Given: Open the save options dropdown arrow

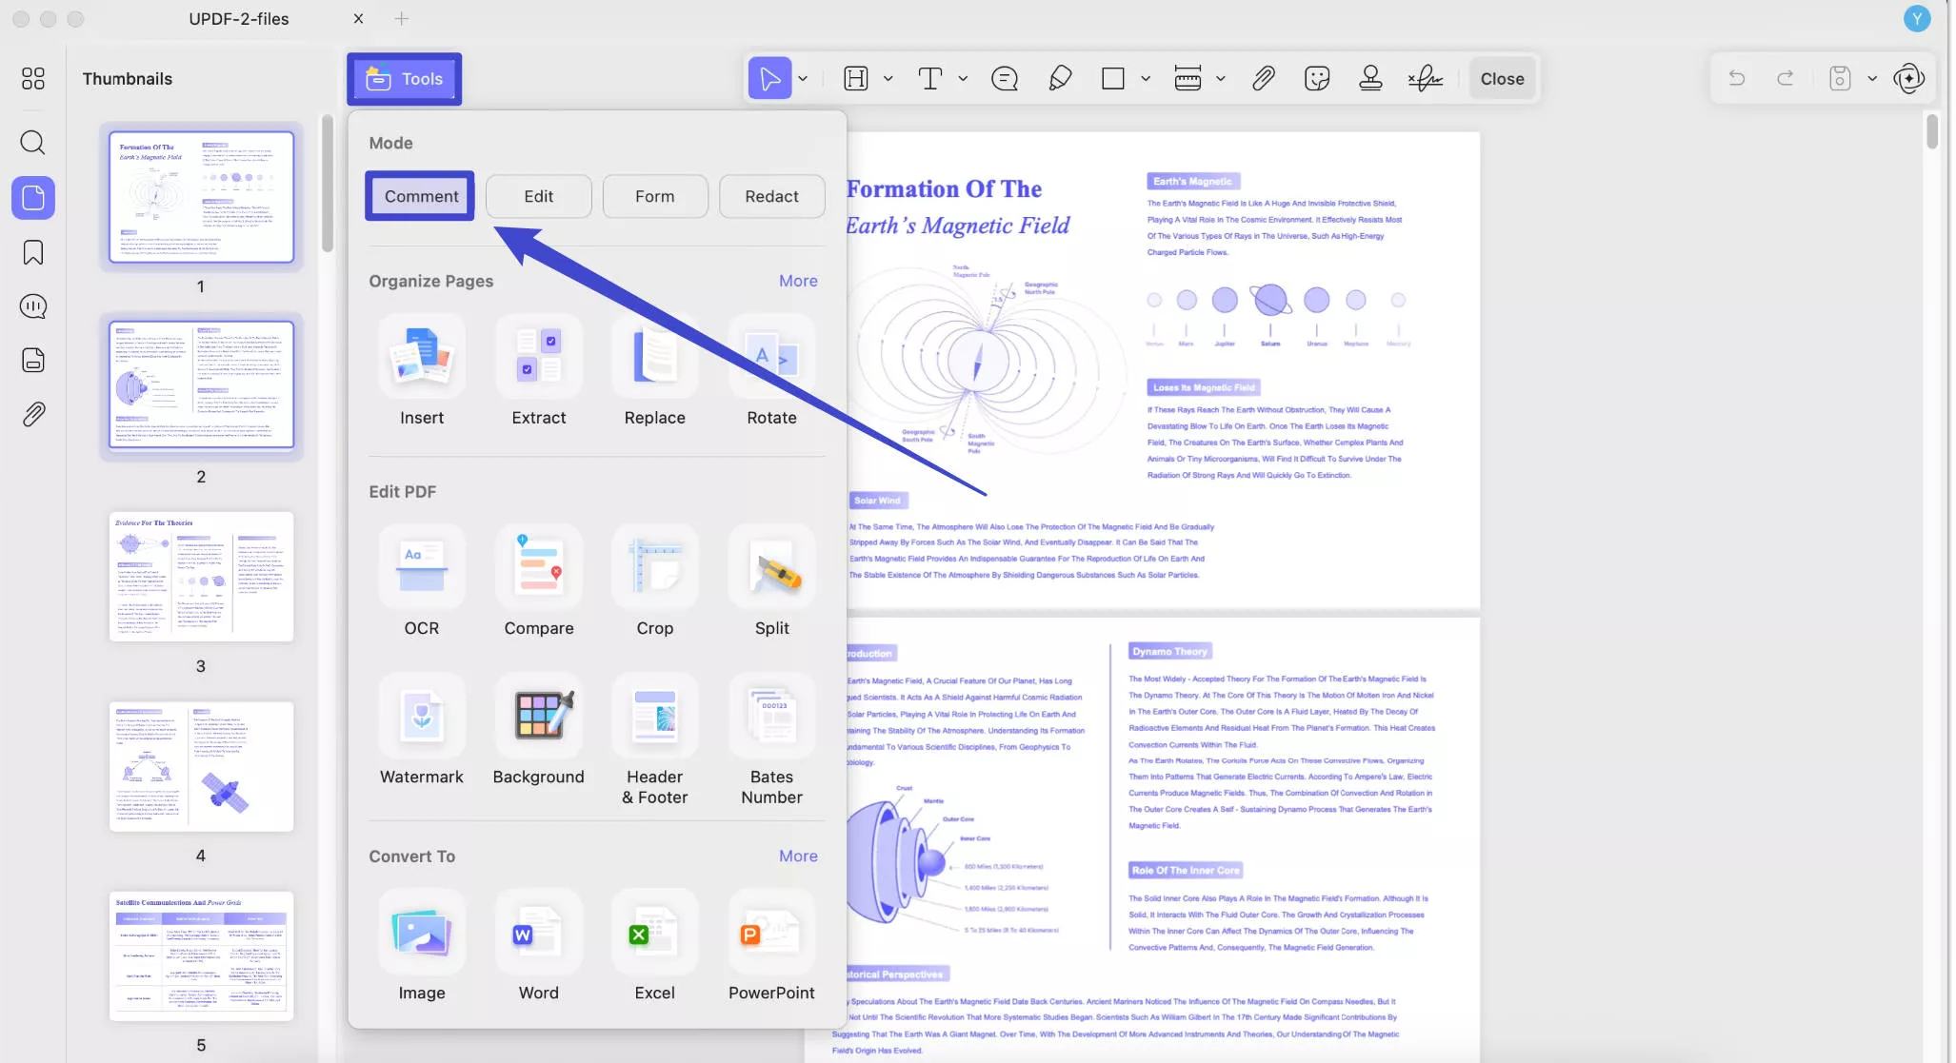Looking at the screenshot, I should click(x=1872, y=79).
